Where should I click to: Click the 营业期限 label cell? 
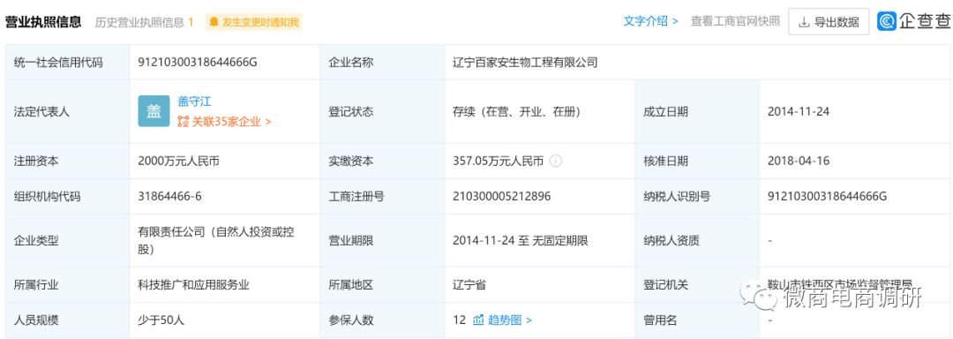click(x=382, y=241)
